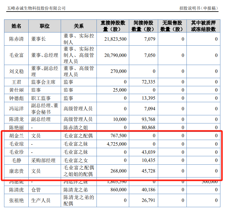Viewport: 226px width, 215px height.
Task: Click the indirect shares value 7,079
Action: 150,39
